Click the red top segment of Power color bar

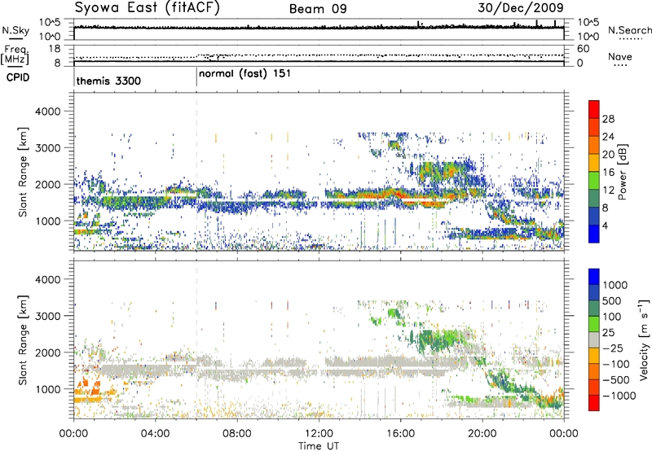(x=594, y=109)
